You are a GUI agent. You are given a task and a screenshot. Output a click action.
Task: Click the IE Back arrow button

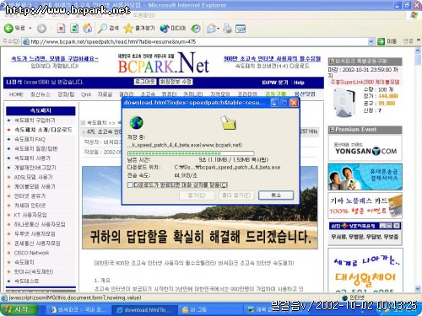pos(8,28)
